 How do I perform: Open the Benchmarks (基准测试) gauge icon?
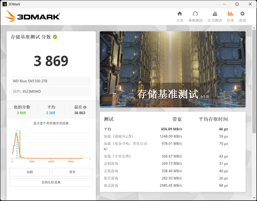(x=195, y=14)
